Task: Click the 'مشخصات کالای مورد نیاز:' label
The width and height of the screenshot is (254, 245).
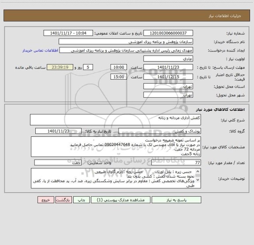Action: click(x=224, y=147)
